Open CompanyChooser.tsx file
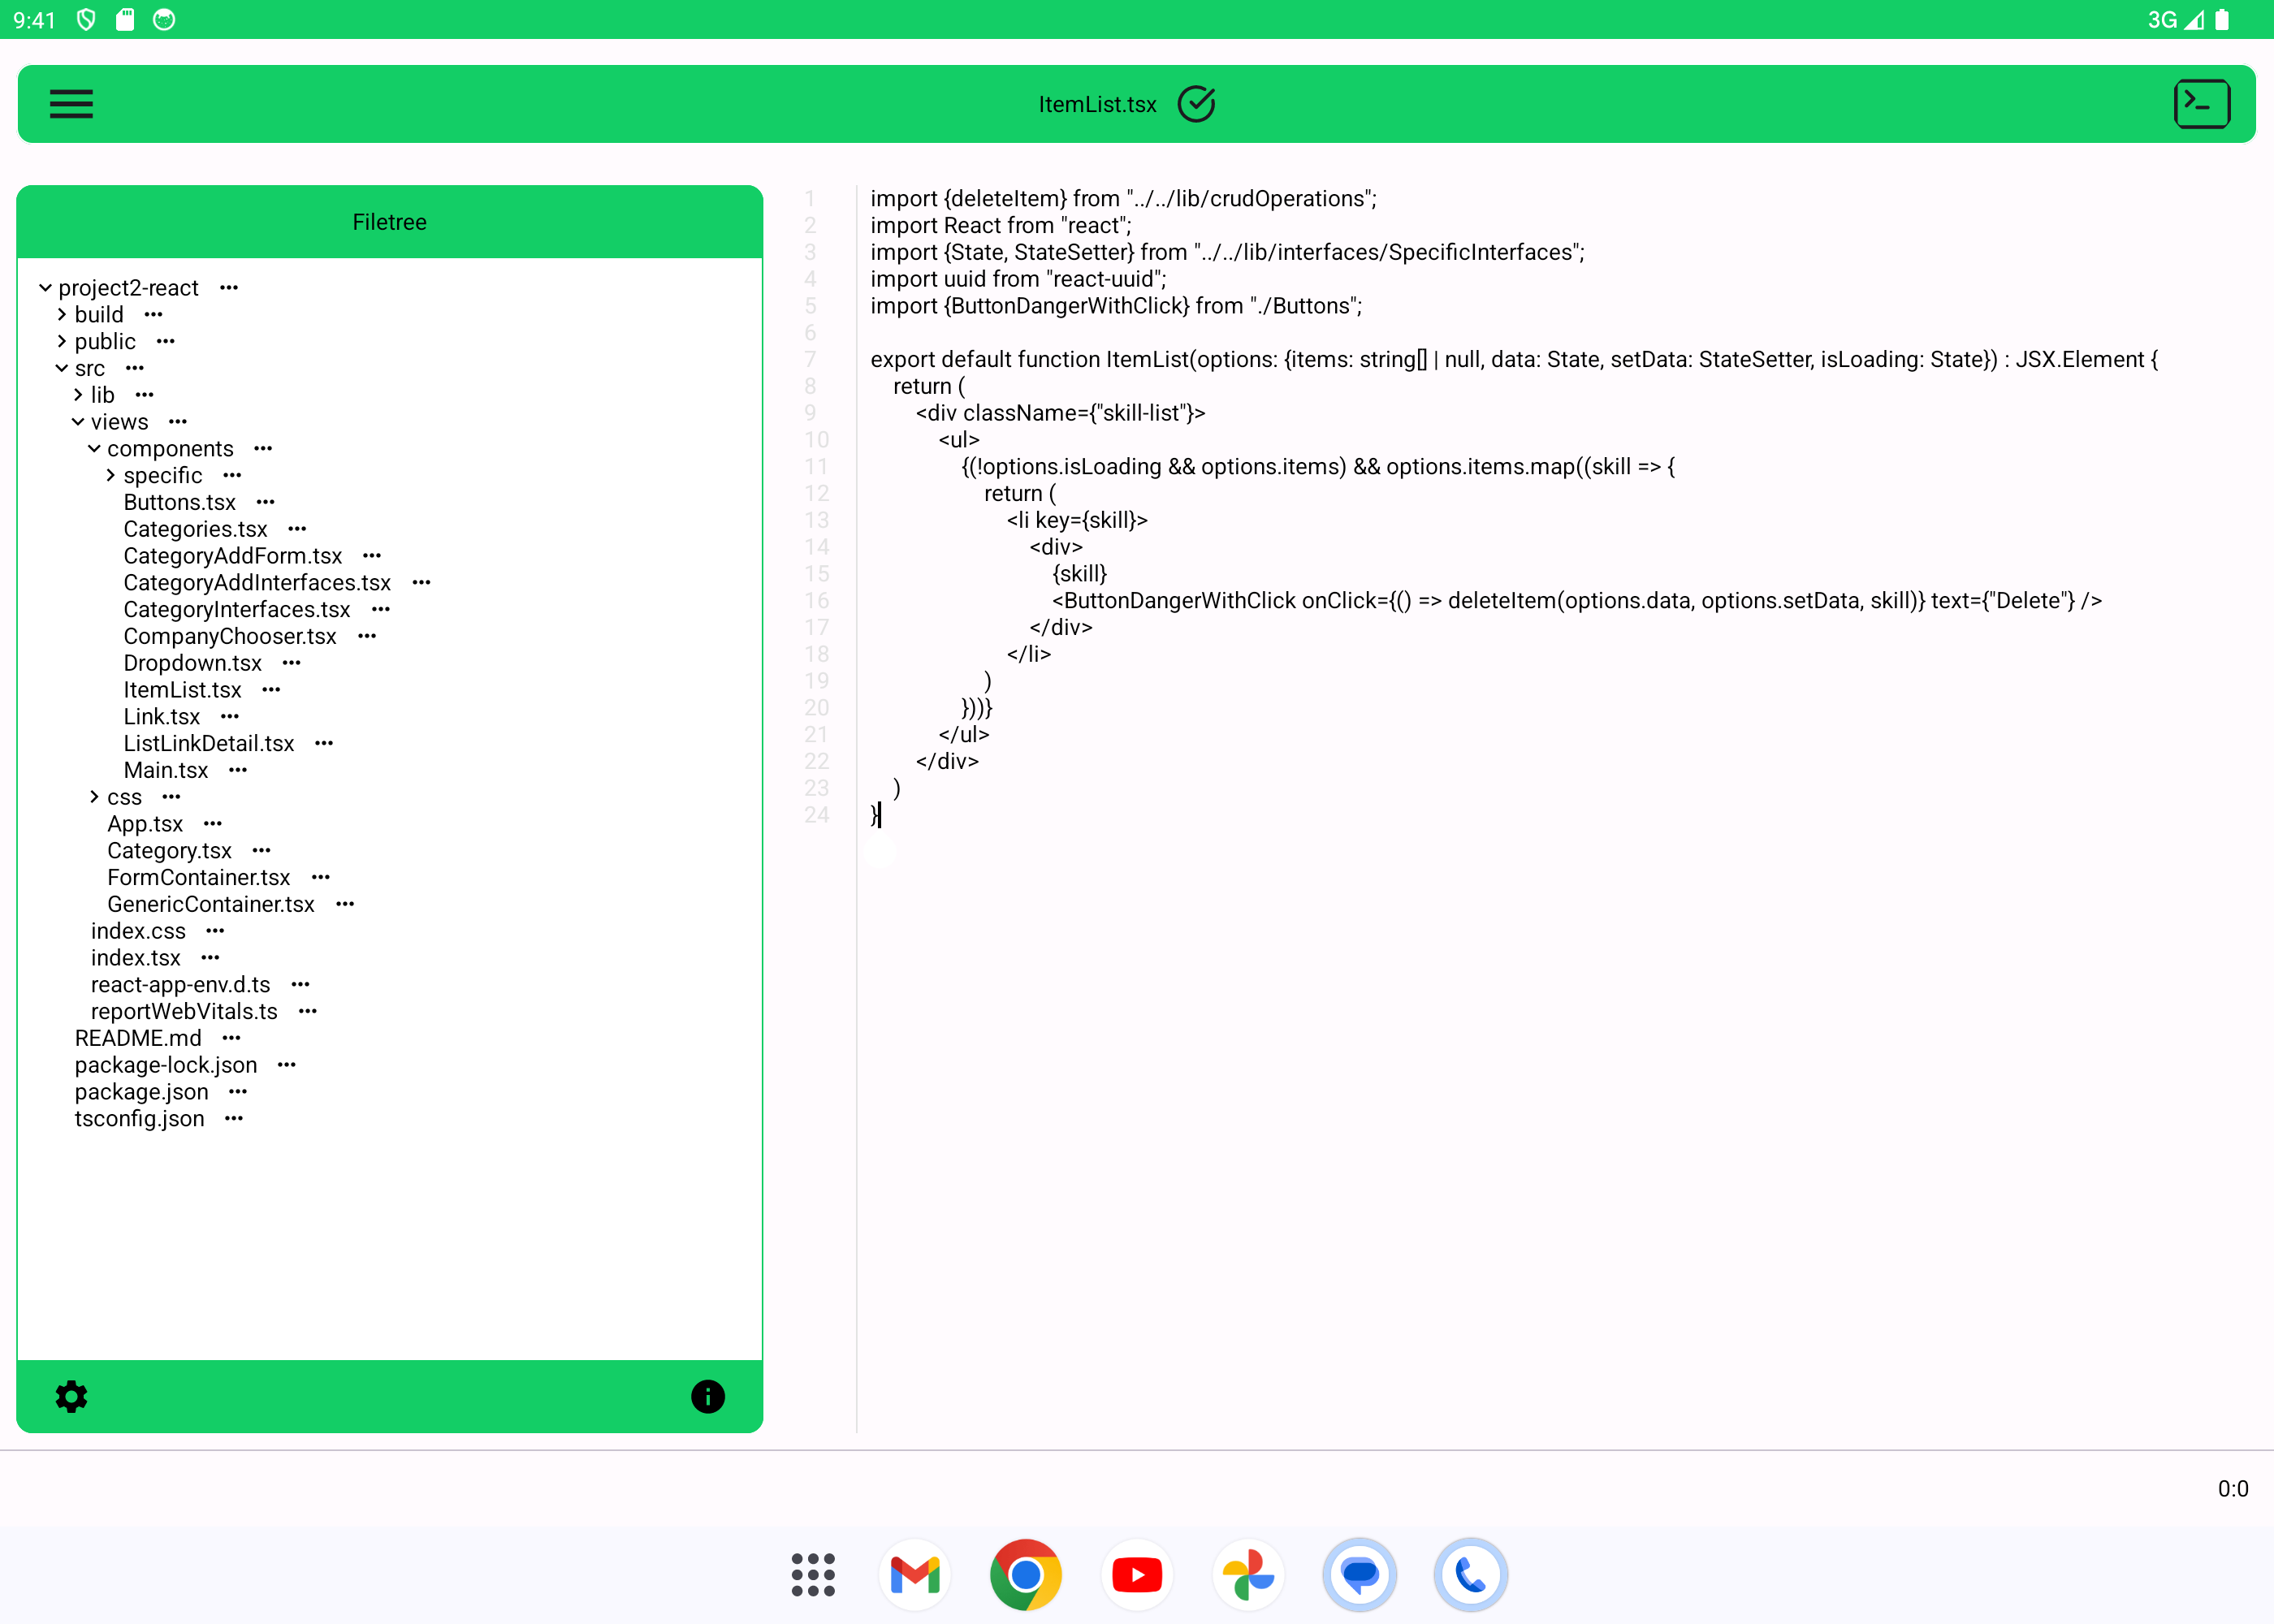This screenshot has width=2274, height=1624. click(x=230, y=636)
